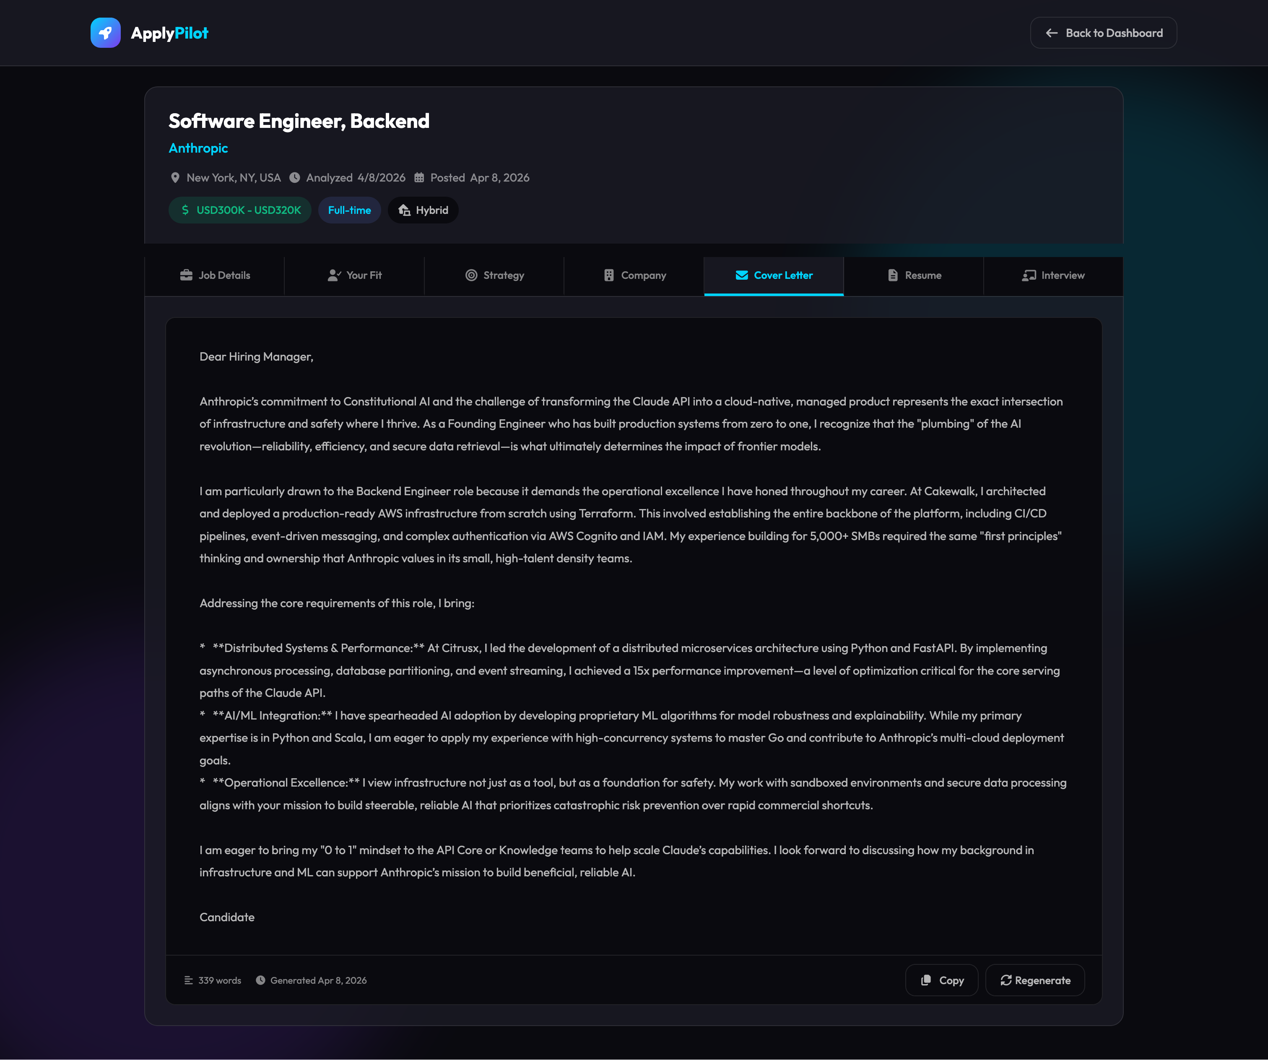Image resolution: width=1268 pixels, height=1060 pixels.
Task: Open the Your Fit tab
Action: click(x=354, y=275)
